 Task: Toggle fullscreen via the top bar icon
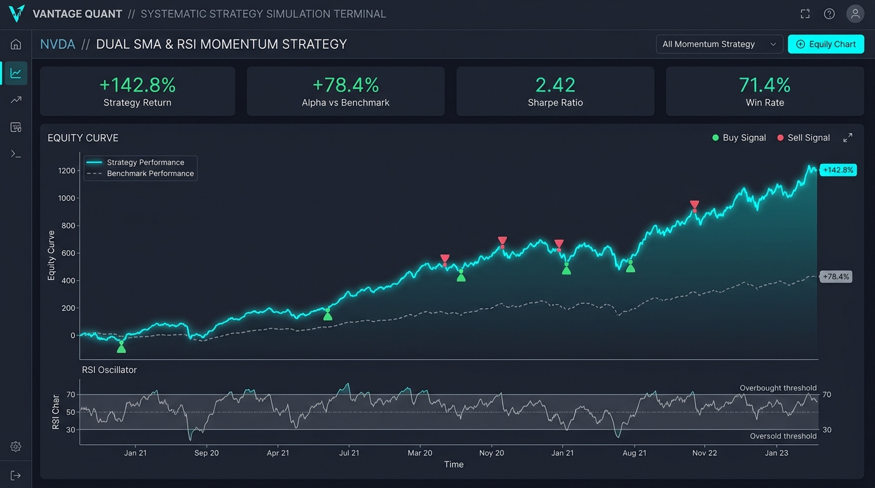point(805,14)
